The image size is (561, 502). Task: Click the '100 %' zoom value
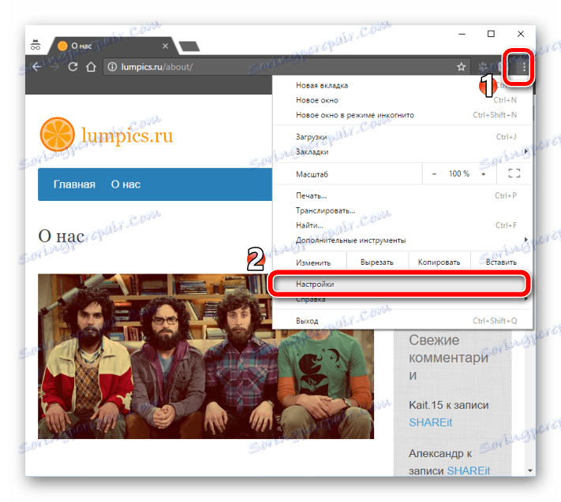[459, 173]
